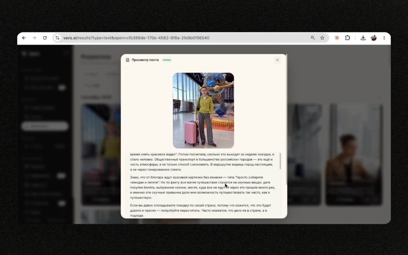
Task: Open the site information icon beside the URL
Action: point(57,38)
